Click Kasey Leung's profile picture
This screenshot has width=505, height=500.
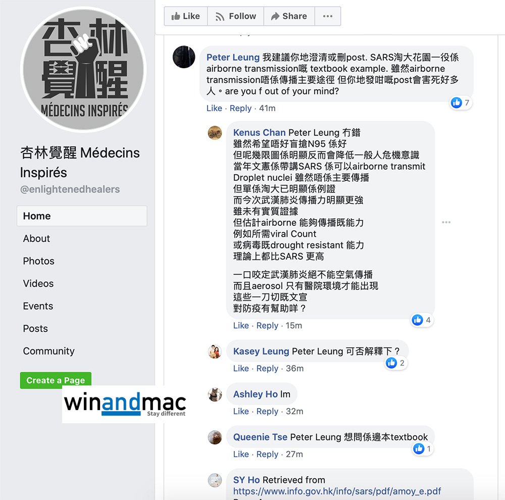tap(215, 352)
